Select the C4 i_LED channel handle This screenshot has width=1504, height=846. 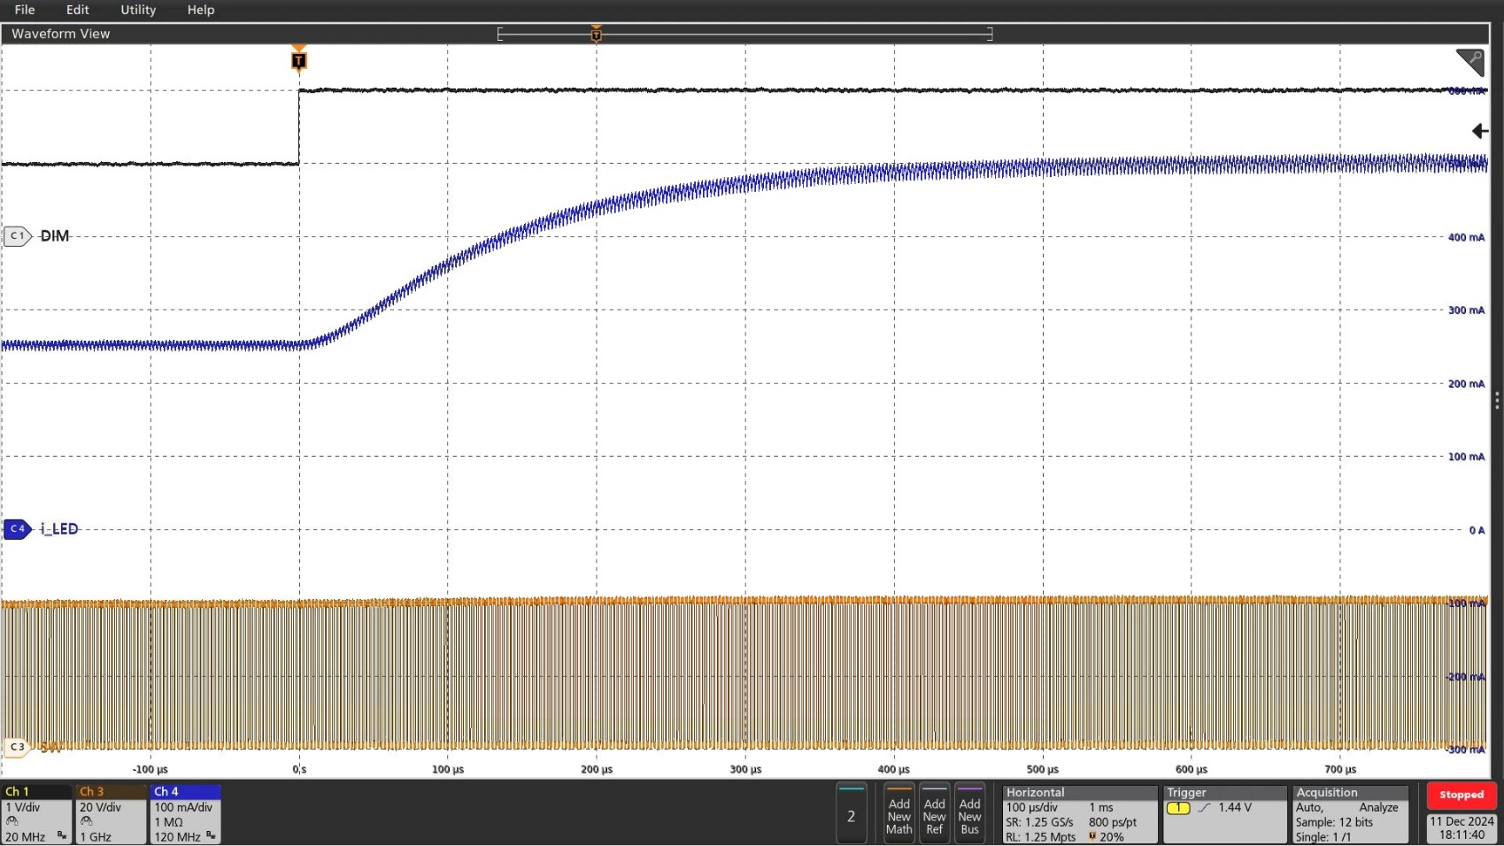click(18, 529)
